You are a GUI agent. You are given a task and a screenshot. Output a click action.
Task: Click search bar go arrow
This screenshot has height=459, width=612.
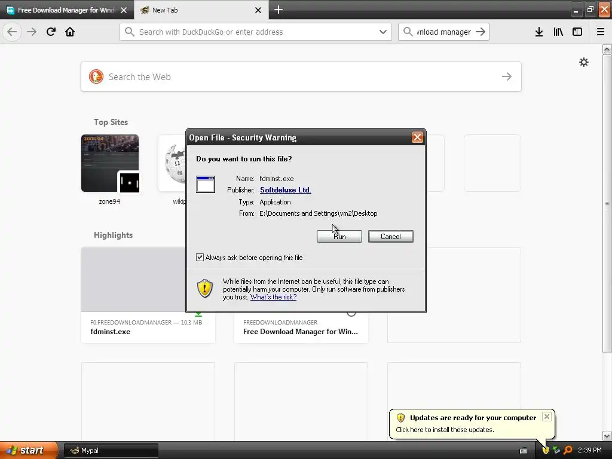[x=481, y=32]
